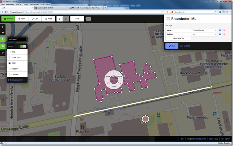Go to the Firefox home page
This screenshot has width=233, height=146.
220,12
